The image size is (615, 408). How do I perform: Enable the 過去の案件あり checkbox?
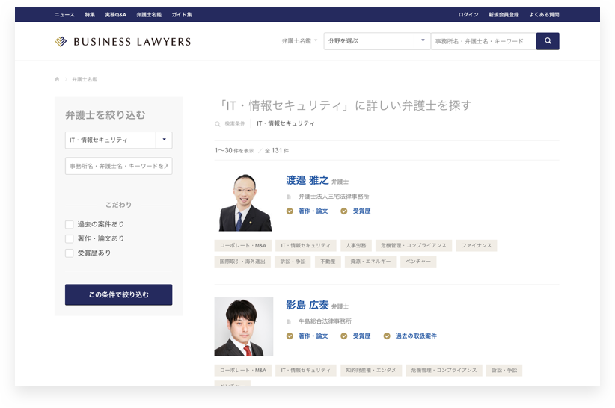70,224
